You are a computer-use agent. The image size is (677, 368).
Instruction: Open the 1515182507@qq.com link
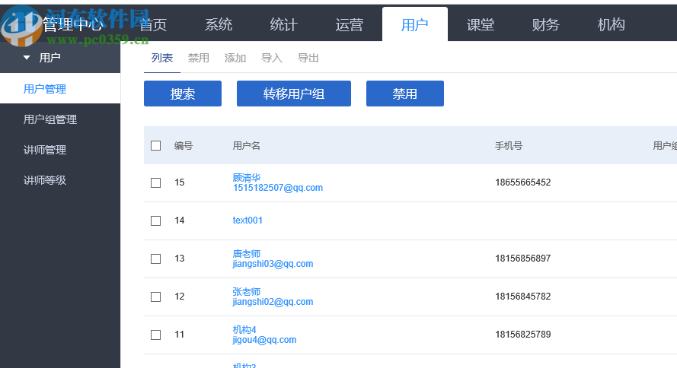pos(278,188)
